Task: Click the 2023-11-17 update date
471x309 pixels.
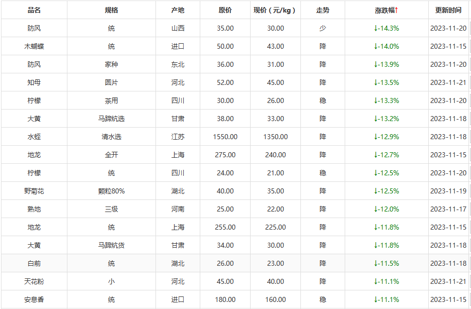Action: 448,209
